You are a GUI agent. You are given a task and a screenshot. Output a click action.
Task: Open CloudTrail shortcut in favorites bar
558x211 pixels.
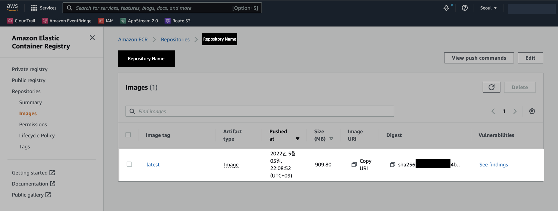pos(21,21)
